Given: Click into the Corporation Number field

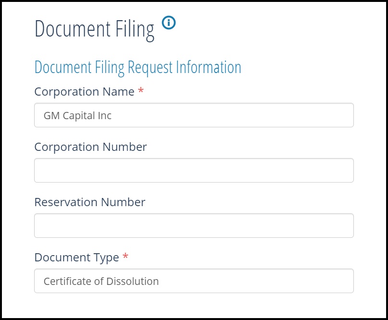Looking at the screenshot, I should click(x=194, y=171).
